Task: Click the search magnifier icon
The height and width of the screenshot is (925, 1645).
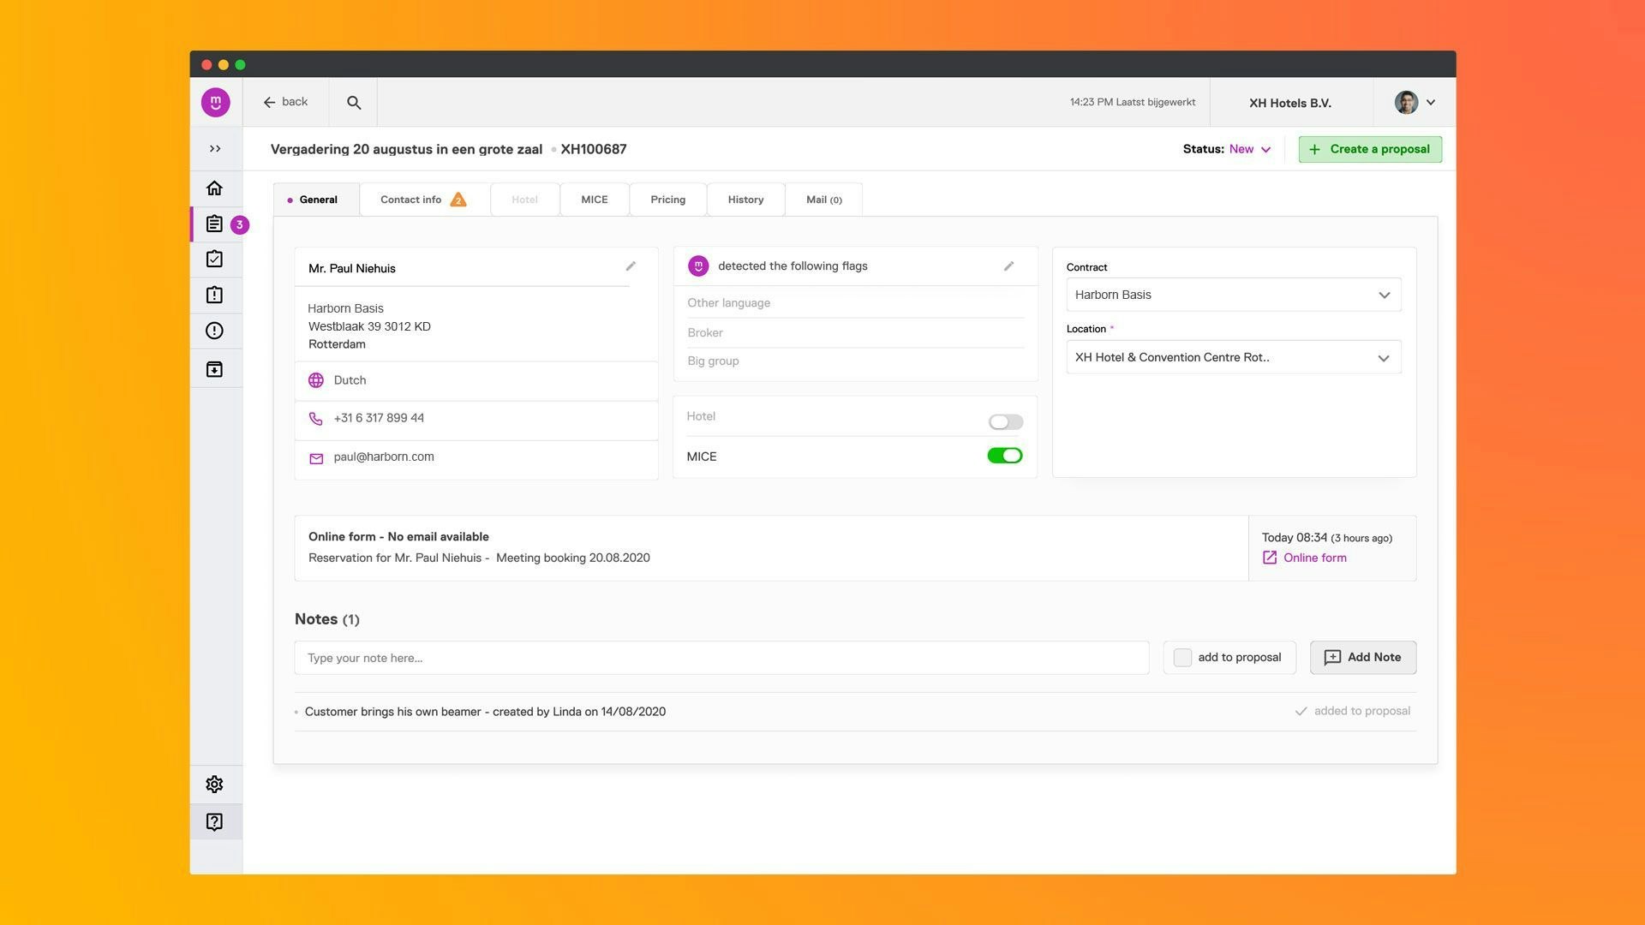Action: tap(354, 103)
